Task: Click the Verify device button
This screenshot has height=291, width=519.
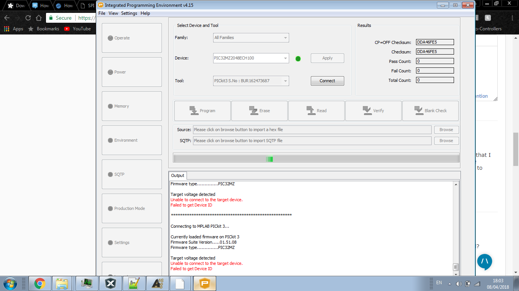Action: (373, 111)
